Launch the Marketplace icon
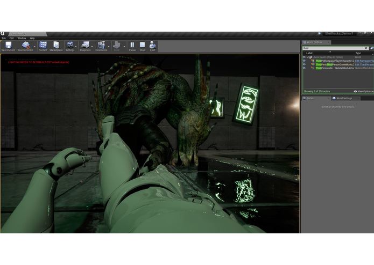Screen dimensions: 374x265 [x=56, y=45]
